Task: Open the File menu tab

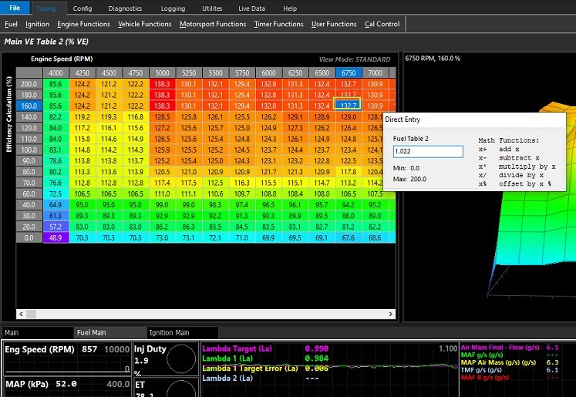Action: (x=15, y=8)
